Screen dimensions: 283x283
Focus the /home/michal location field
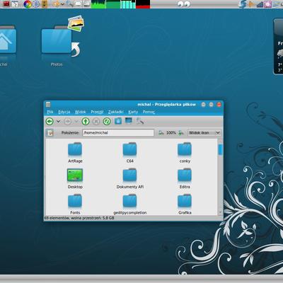pos(118,133)
